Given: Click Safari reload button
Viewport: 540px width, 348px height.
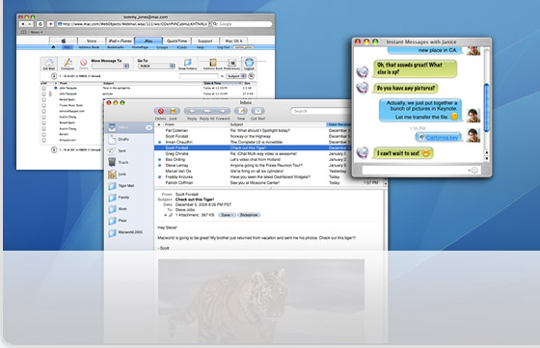Looking at the screenshot, I should tap(40, 24).
